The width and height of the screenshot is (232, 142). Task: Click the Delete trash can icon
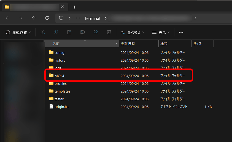[109, 32]
